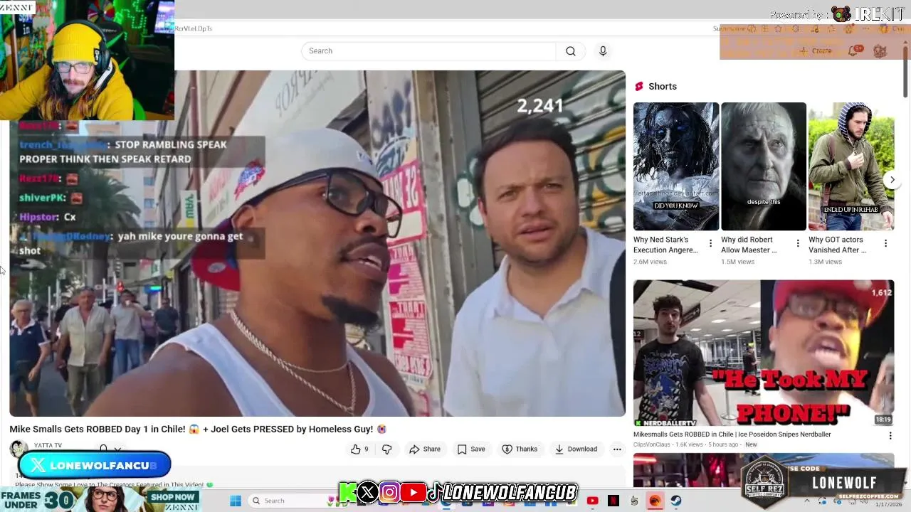Send Thanks to the creator

pos(520,449)
